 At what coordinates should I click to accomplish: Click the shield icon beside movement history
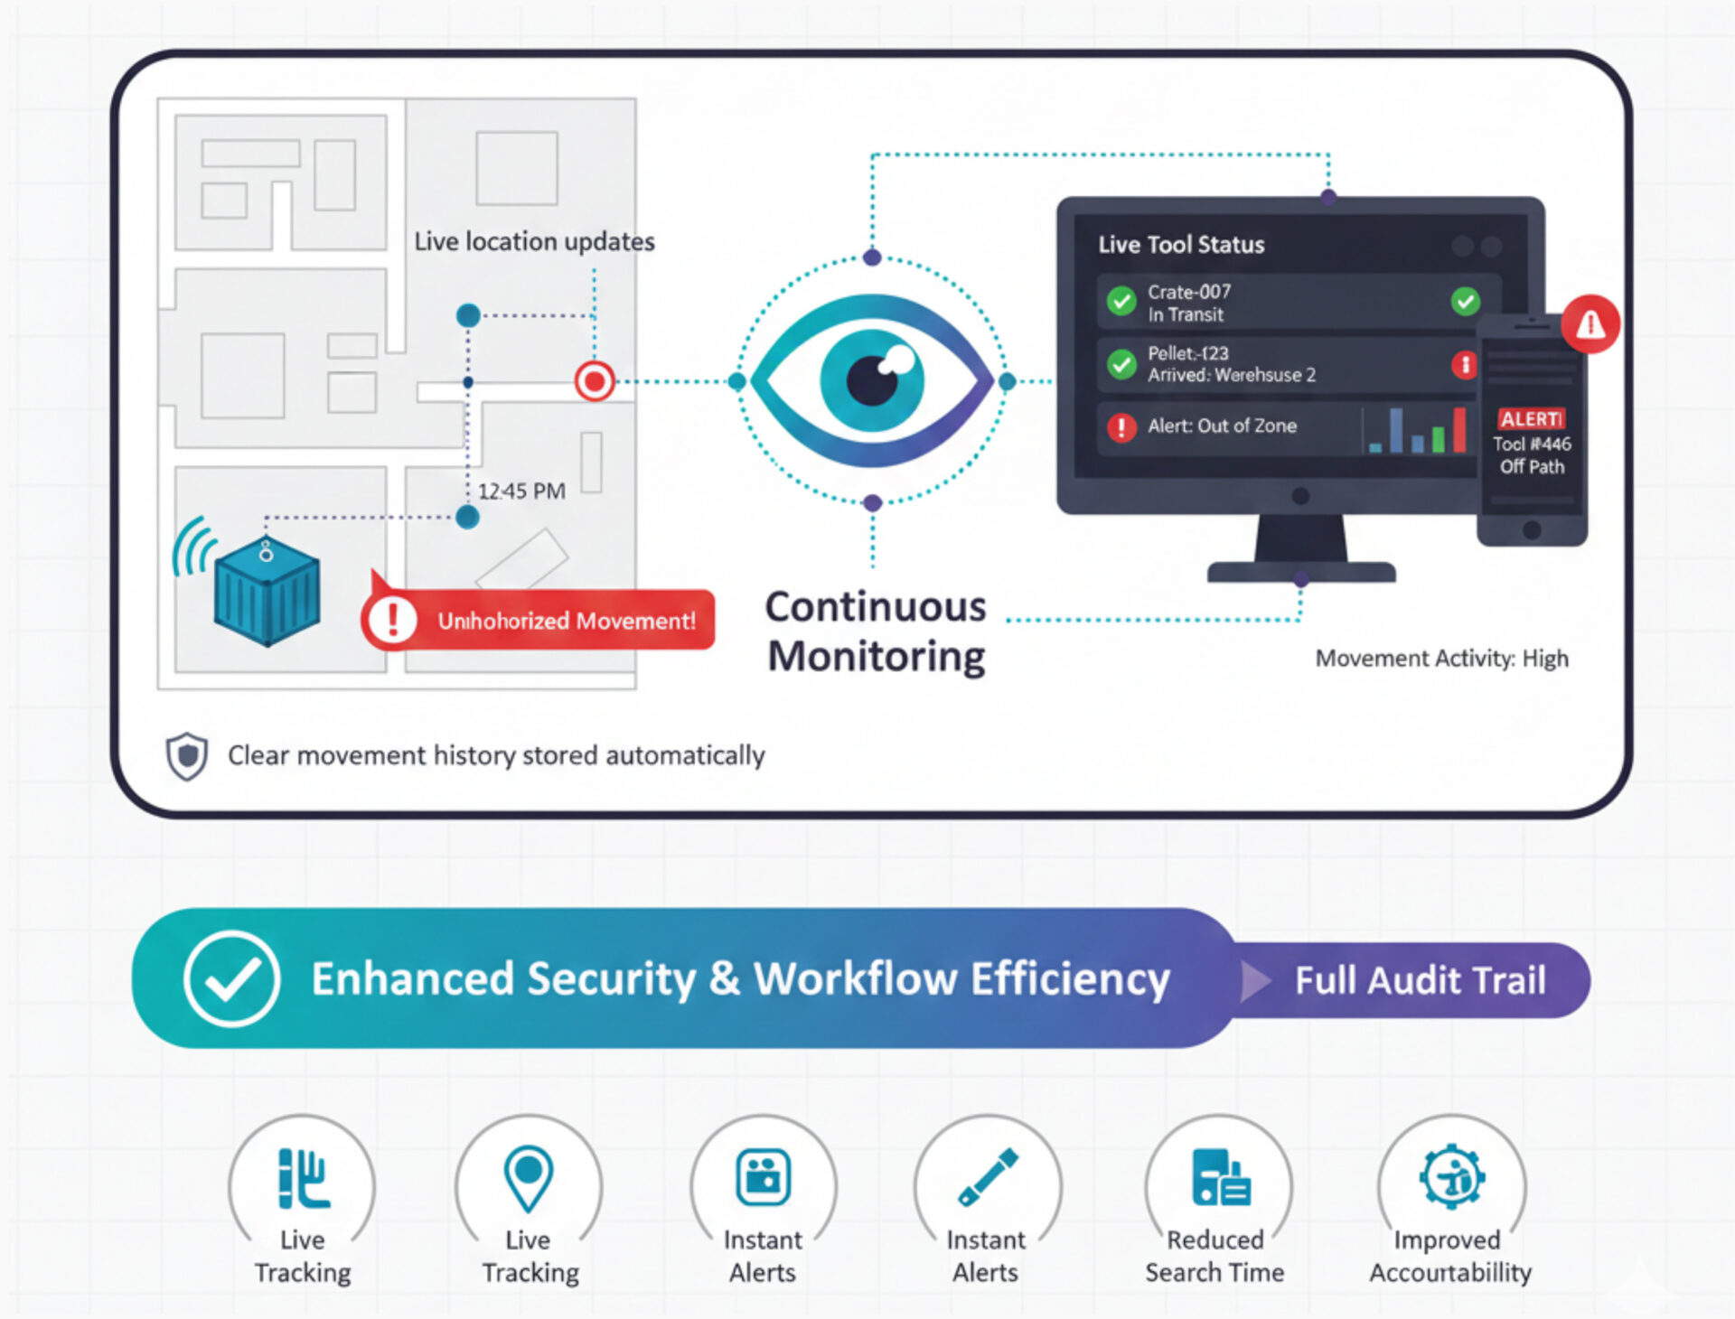[187, 756]
